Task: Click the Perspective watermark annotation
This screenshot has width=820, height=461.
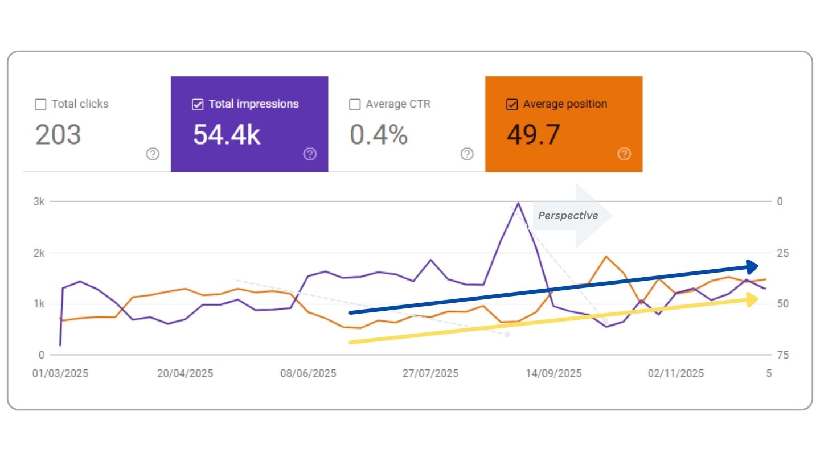Action: click(568, 216)
